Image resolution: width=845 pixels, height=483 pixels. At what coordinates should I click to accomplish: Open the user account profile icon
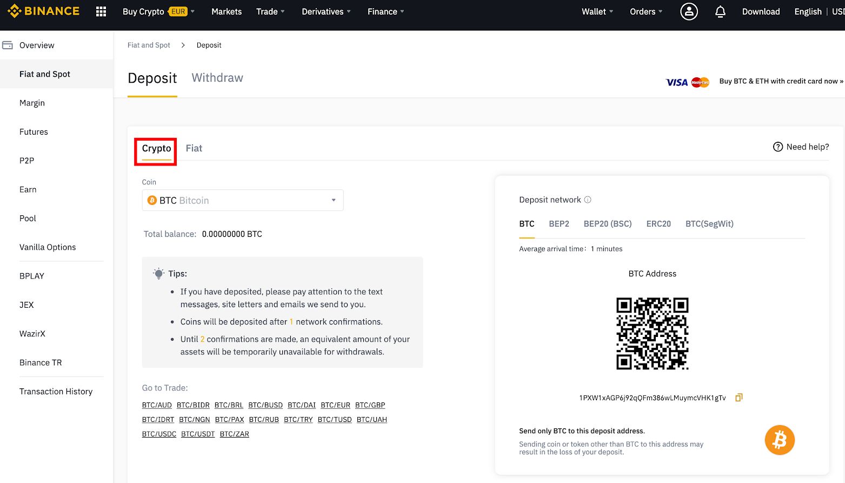(x=689, y=11)
